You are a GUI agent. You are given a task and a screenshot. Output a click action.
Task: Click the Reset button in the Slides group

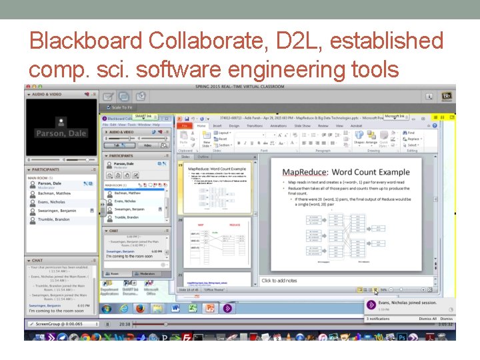(221, 139)
